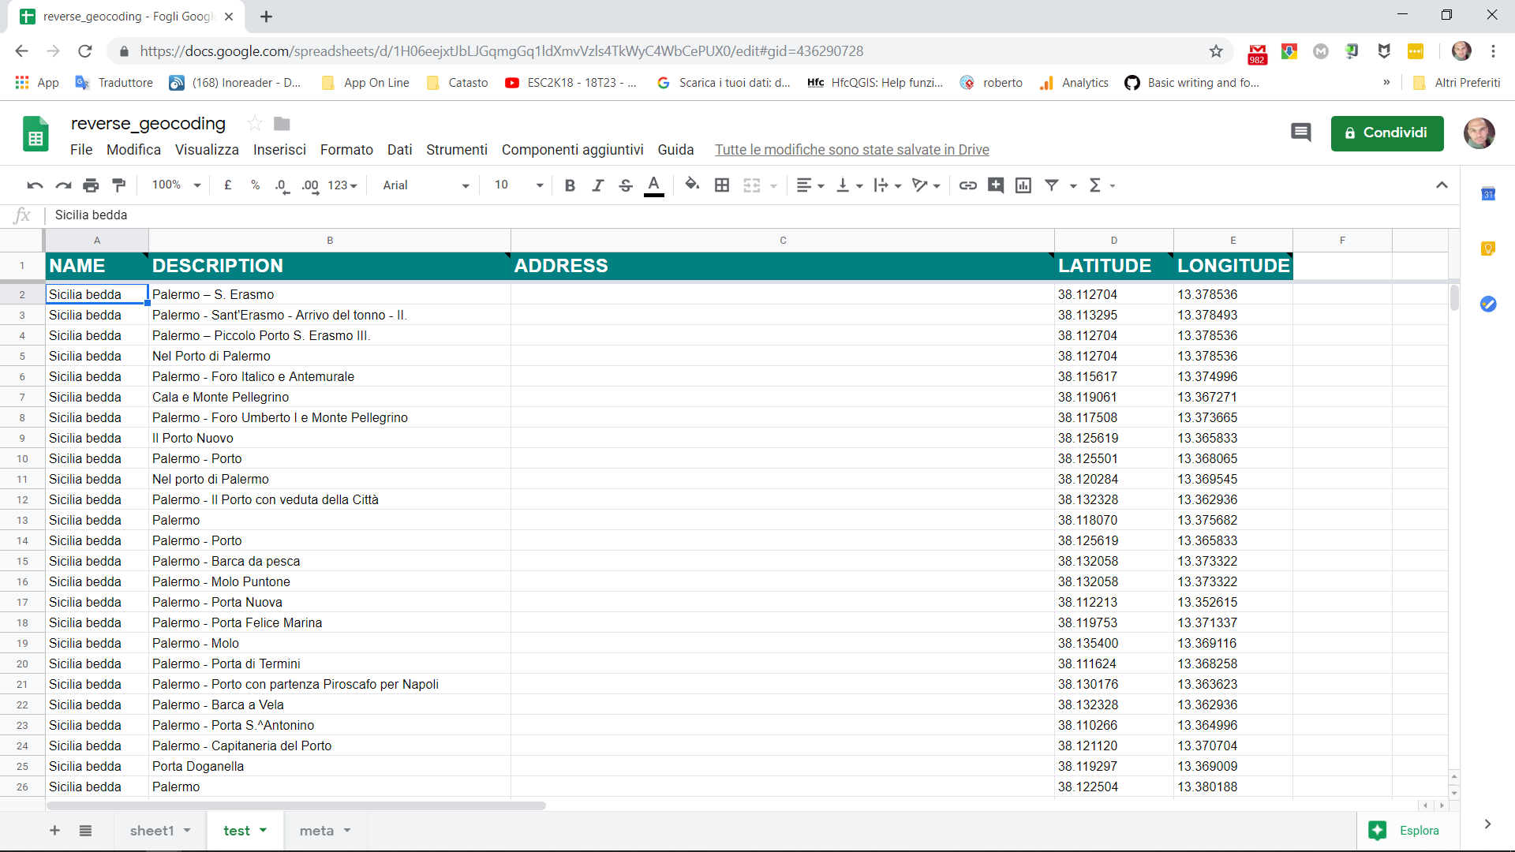
Task: Open the Formato menu
Action: coord(346,150)
